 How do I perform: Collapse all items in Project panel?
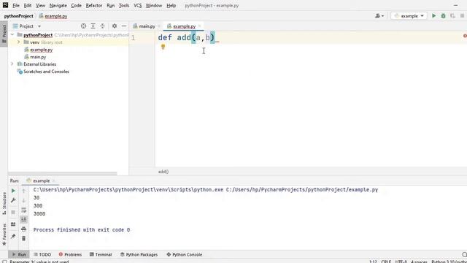point(102,26)
